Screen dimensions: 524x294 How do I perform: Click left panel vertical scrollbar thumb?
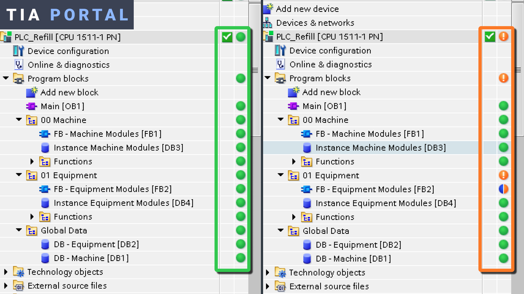click(255, 70)
